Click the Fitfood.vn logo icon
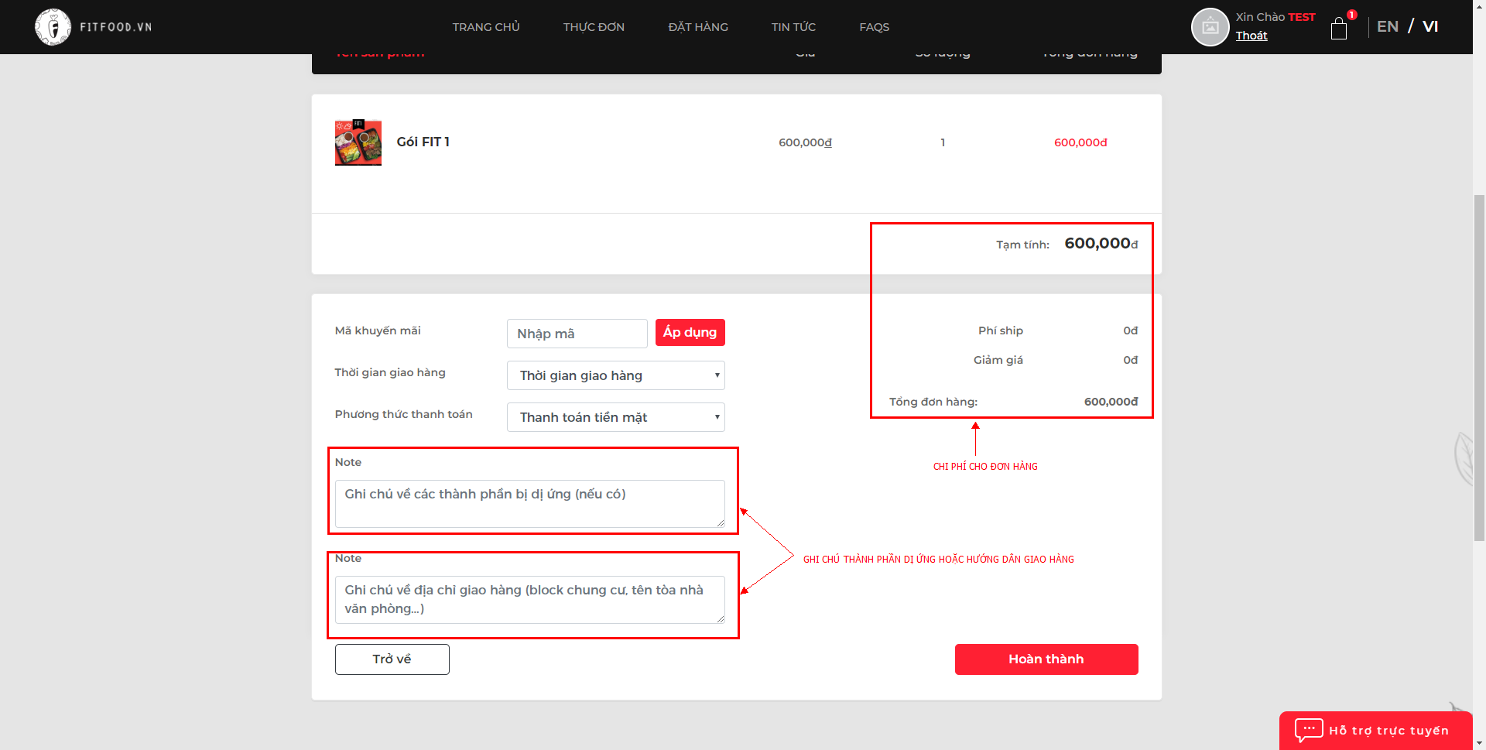This screenshot has width=1486, height=750. pyautogui.click(x=53, y=27)
